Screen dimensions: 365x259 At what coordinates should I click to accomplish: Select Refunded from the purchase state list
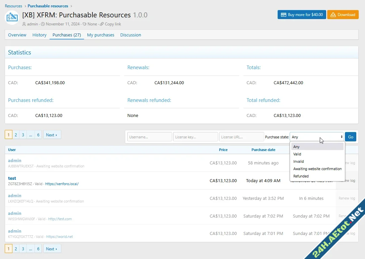coord(301,176)
